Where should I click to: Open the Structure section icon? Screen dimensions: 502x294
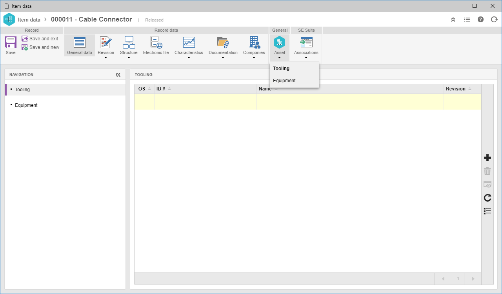[x=129, y=42]
